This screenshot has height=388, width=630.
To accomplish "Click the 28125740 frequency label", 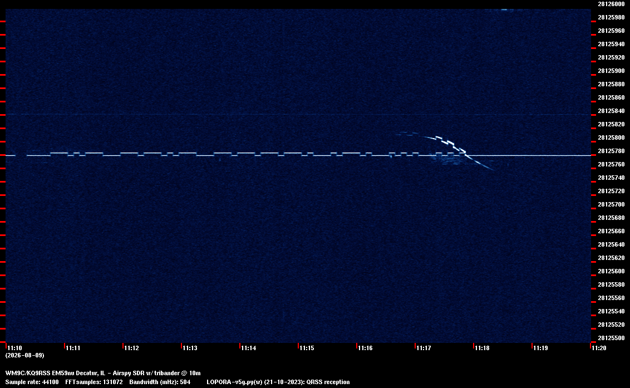I will tap(611, 178).
